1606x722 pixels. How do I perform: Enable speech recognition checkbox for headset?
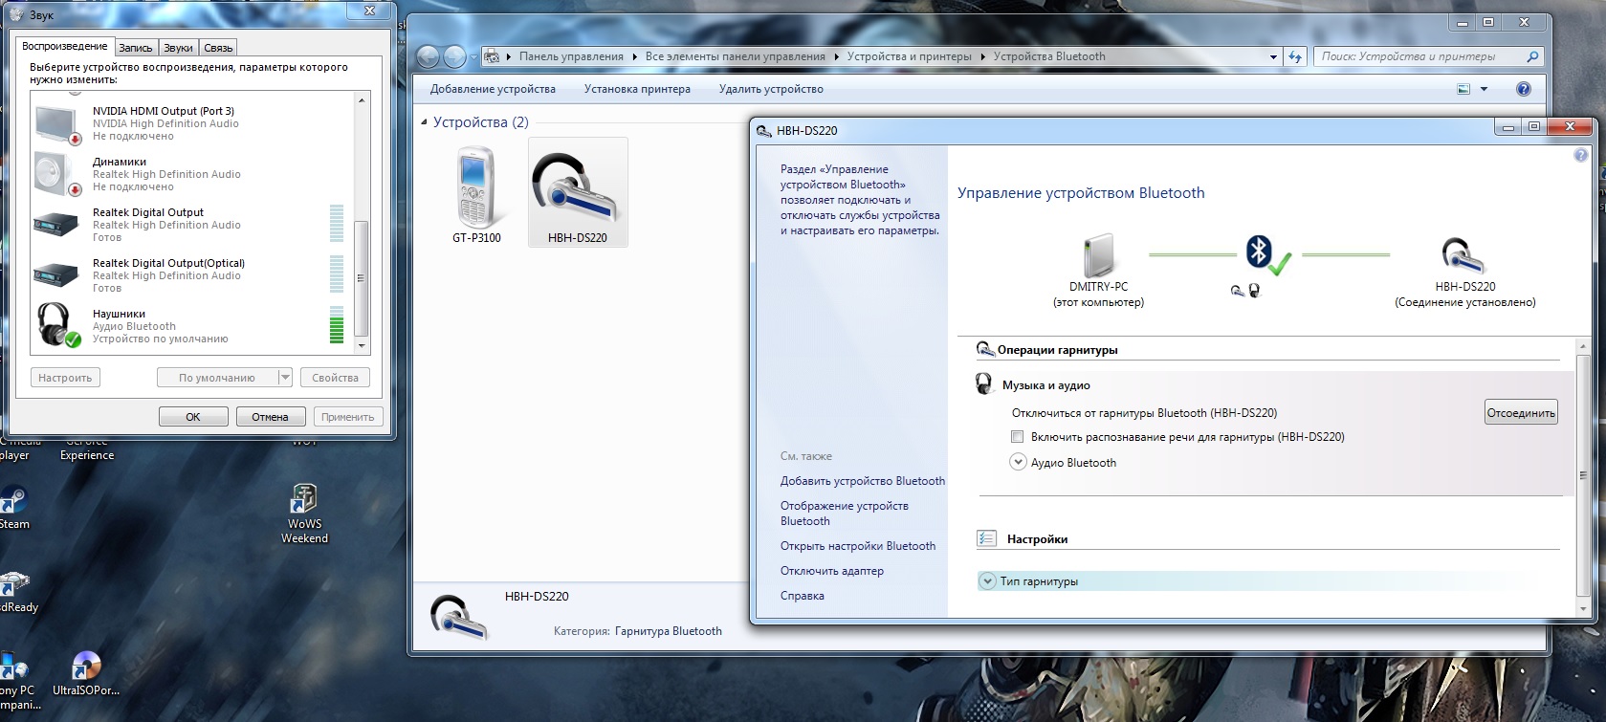1017,437
